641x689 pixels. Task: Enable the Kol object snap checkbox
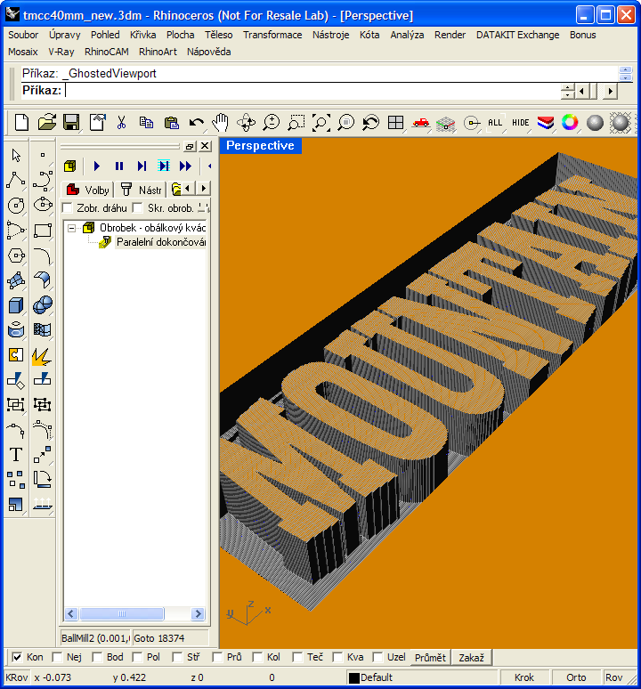pyautogui.click(x=257, y=657)
